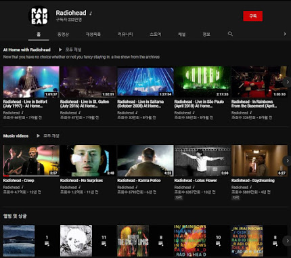Play the Lotus Flower black-and-white thumbnail

click(202, 160)
